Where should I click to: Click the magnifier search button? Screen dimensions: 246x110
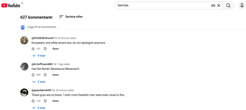tap(228, 5)
